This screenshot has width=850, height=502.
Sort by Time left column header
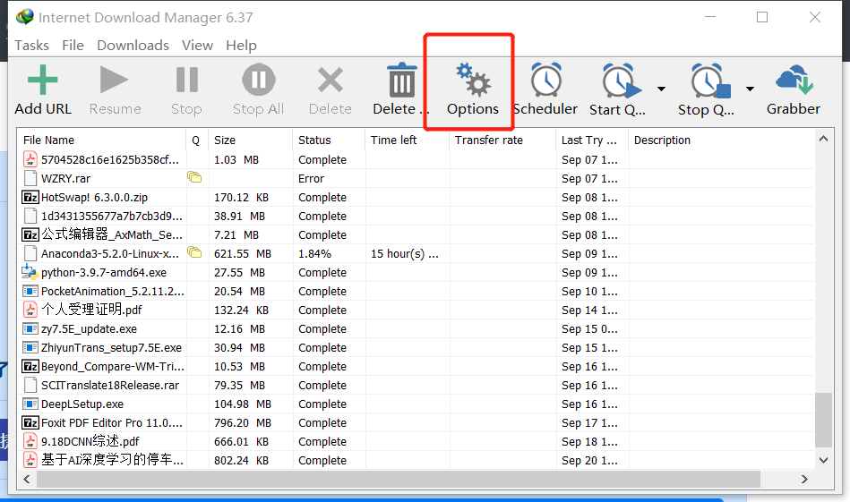(408, 140)
